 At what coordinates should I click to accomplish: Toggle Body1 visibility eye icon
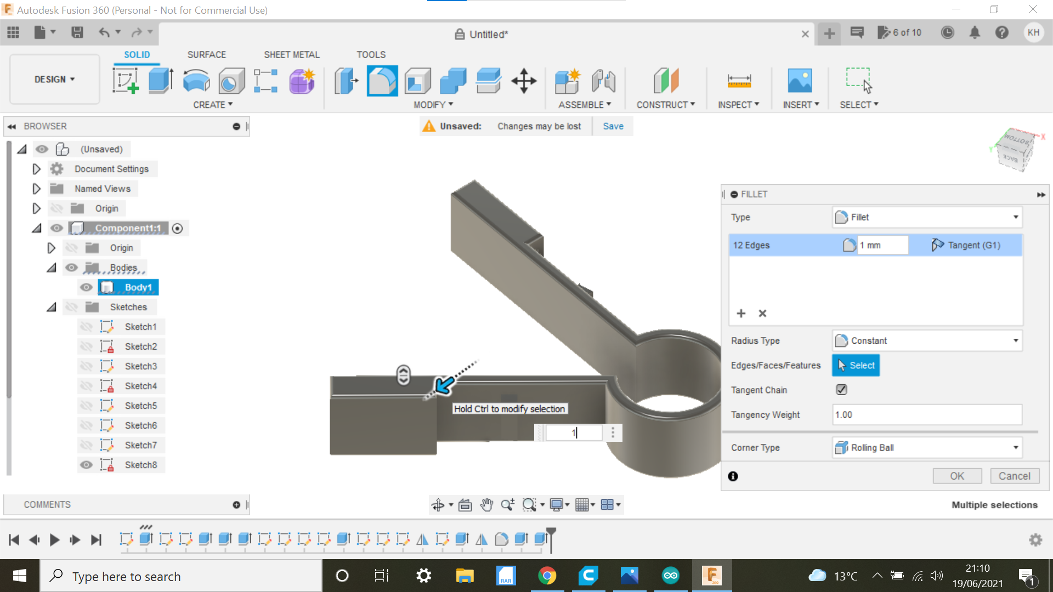coord(87,287)
